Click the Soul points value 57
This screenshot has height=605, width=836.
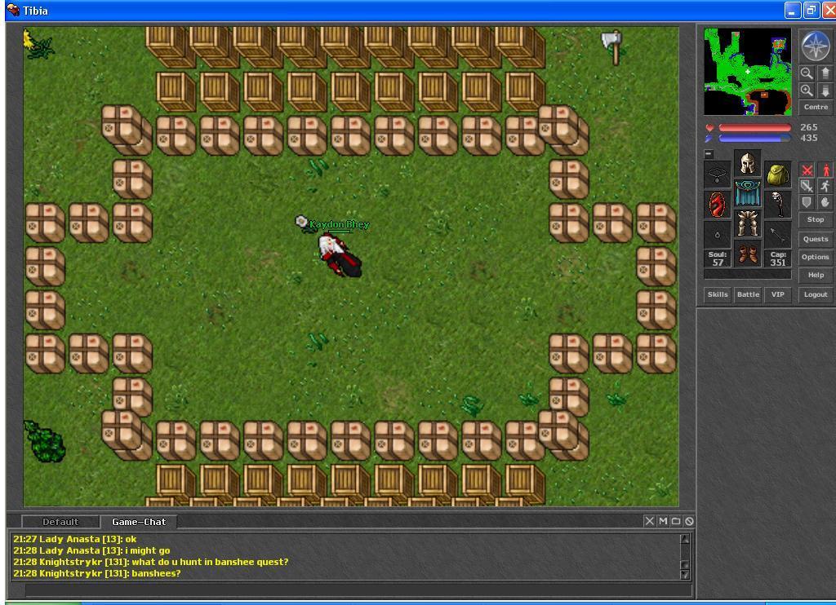718,262
